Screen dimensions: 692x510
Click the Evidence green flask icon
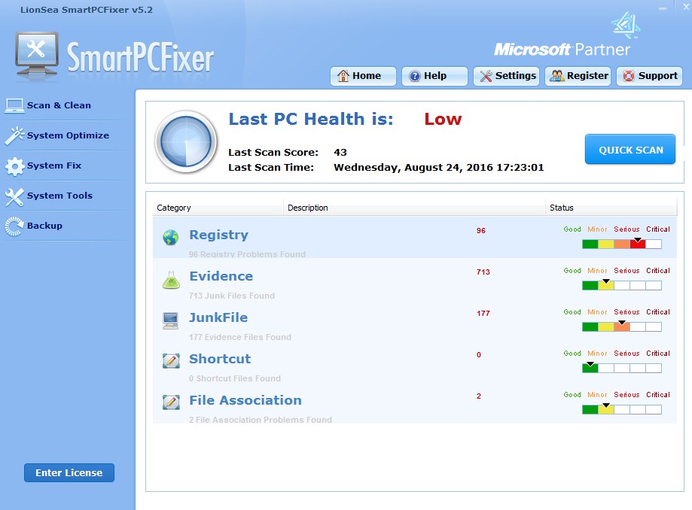pyautogui.click(x=171, y=280)
